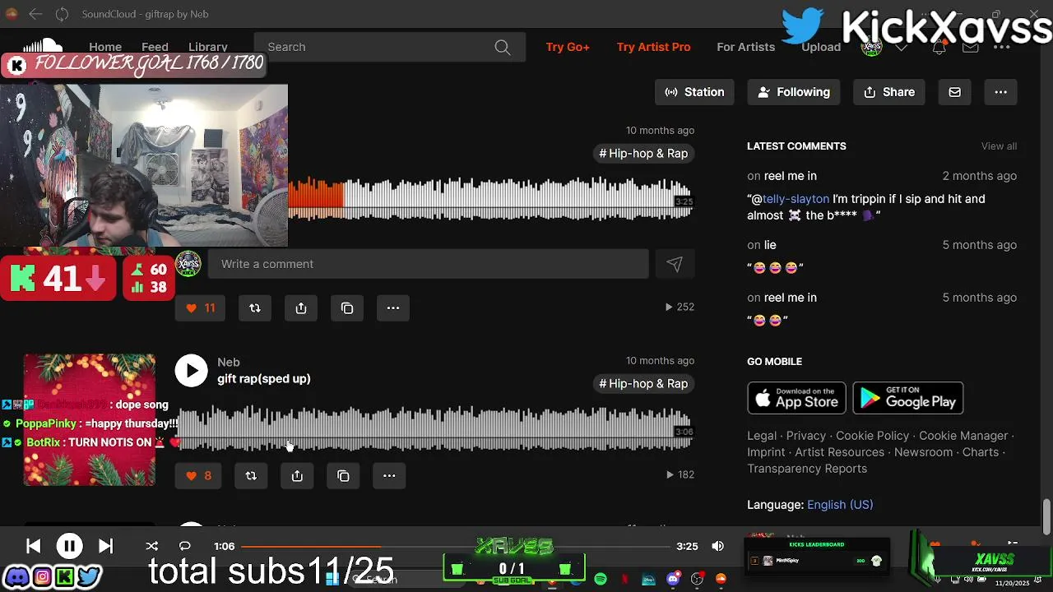This screenshot has width=1053, height=592.
Task: Open the Charts footer link
Action: tap(981, 452)
